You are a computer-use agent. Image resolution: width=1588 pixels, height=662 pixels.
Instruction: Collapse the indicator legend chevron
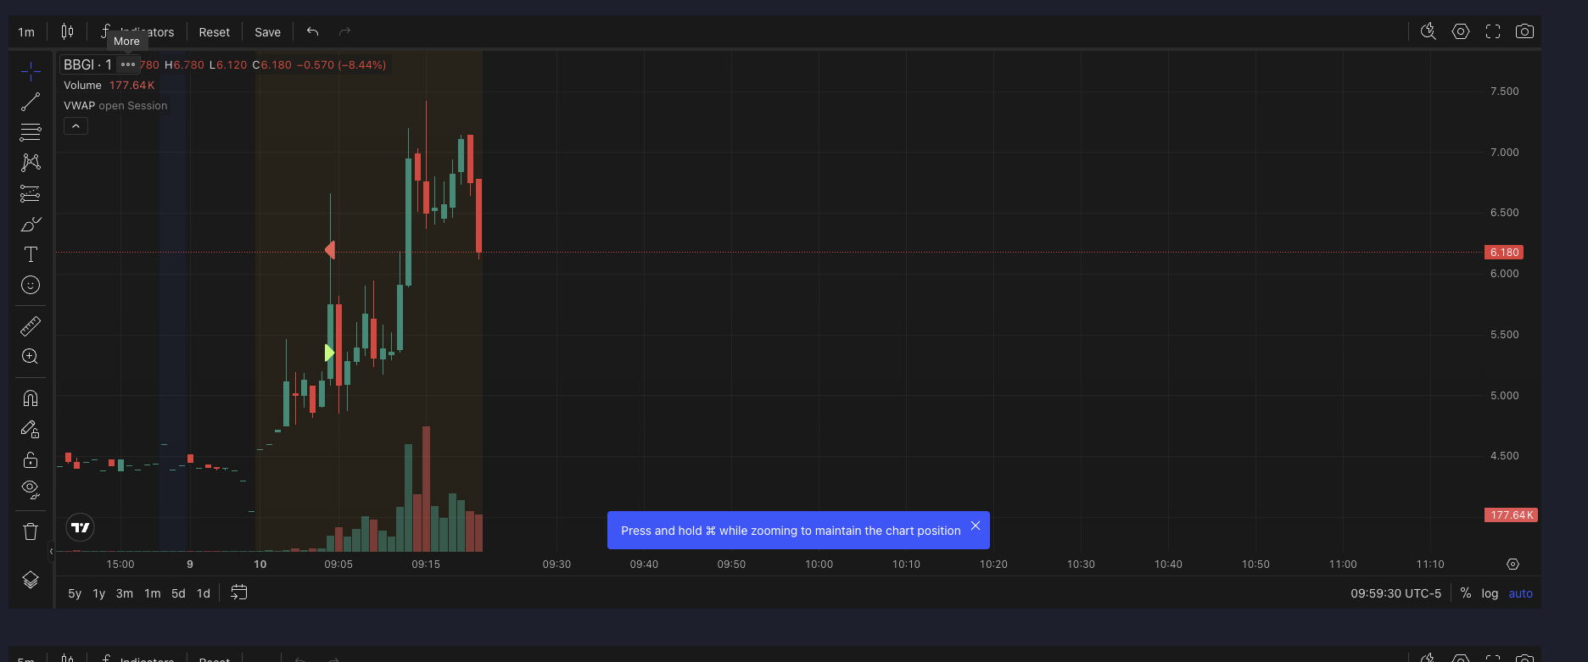pyautogui.click(x=75, y=126)
